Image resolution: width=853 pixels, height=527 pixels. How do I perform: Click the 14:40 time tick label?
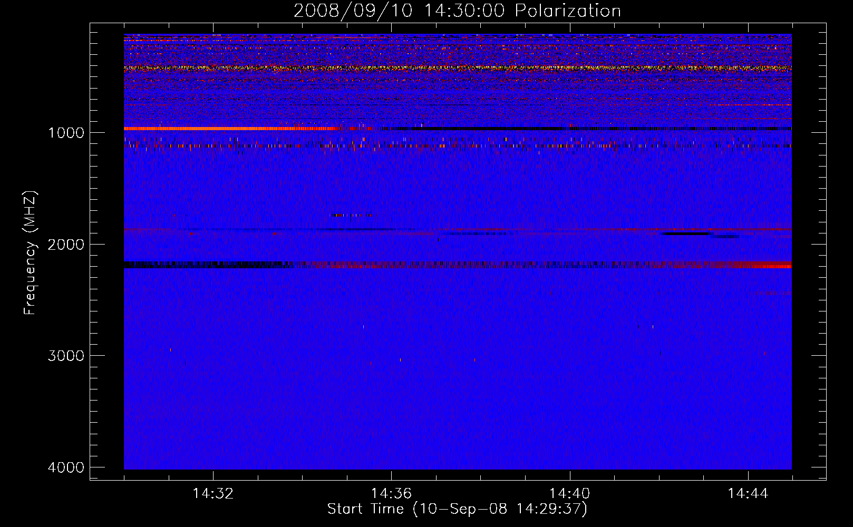coord(569,493)
